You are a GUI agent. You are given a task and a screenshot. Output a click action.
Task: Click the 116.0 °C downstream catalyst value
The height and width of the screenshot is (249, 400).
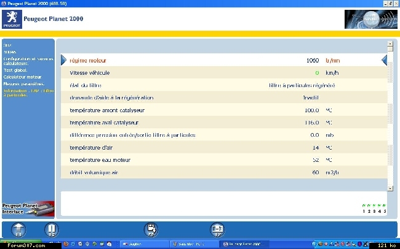pos(312,123)
